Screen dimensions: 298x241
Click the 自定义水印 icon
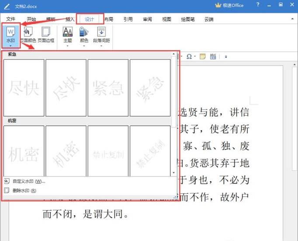pyautogui.click(x=7, y=181)
